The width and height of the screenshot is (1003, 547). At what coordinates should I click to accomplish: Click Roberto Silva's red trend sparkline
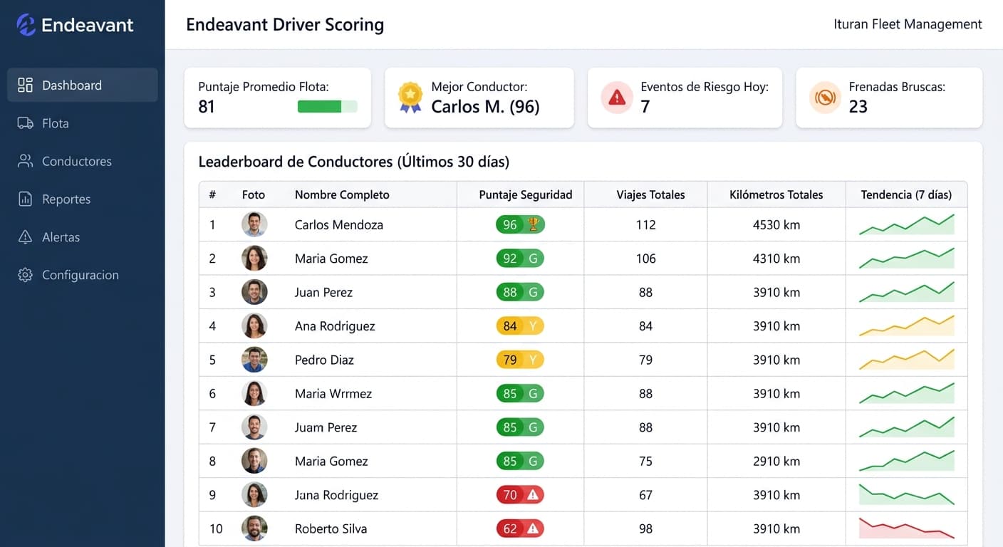[x=907, y=528]
